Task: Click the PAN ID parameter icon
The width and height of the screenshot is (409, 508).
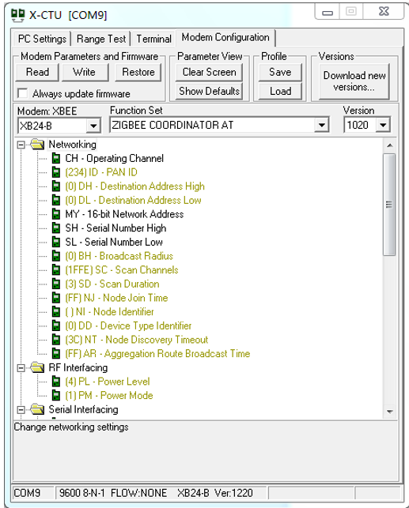Action: (56, 172)
